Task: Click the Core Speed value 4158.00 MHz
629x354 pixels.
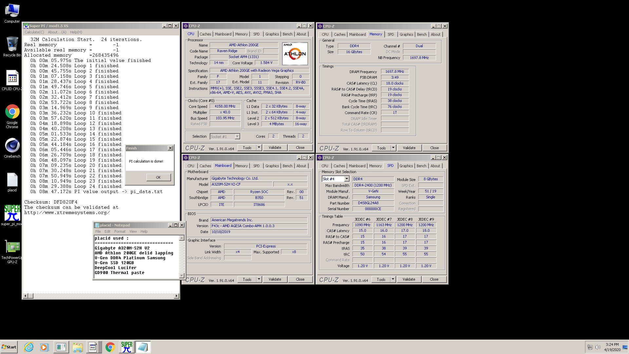Action: point(225,107)
